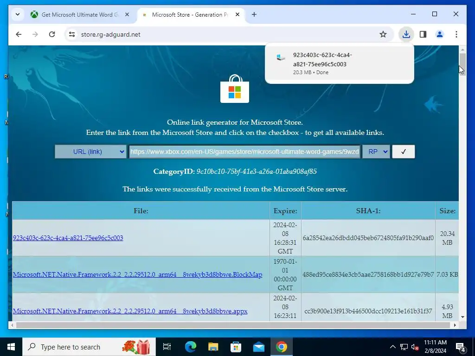Open Microsoft Store from taskbar
This screenshot has width=475, height=356.
coord(236,347)
